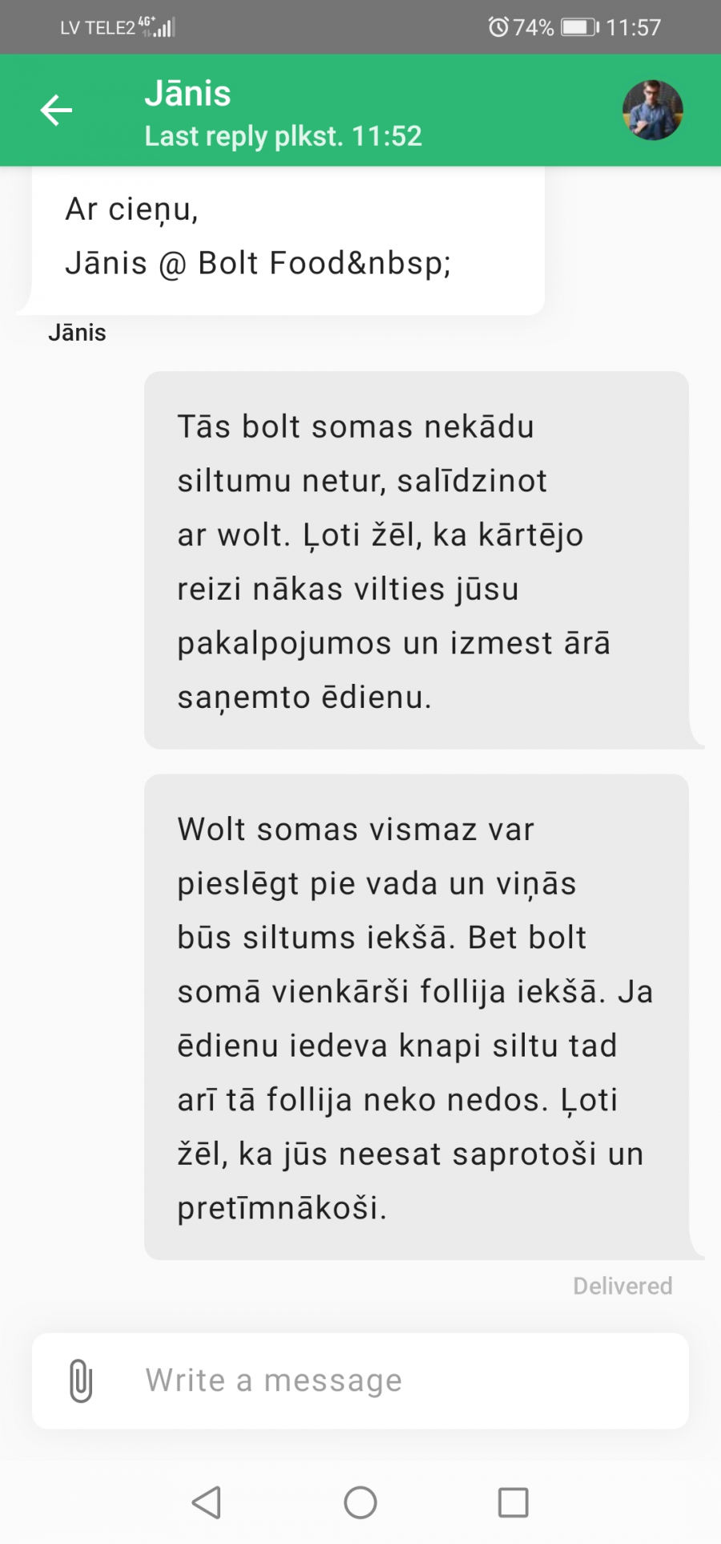Viewport: 721px width, 1544px height.
Task: Select the message starting 'Tās bolt somas'
Action: tap(417, 560)
